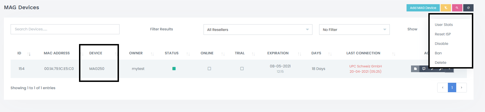
Task: Click the notes page icon for device 154
Action: 415,69
